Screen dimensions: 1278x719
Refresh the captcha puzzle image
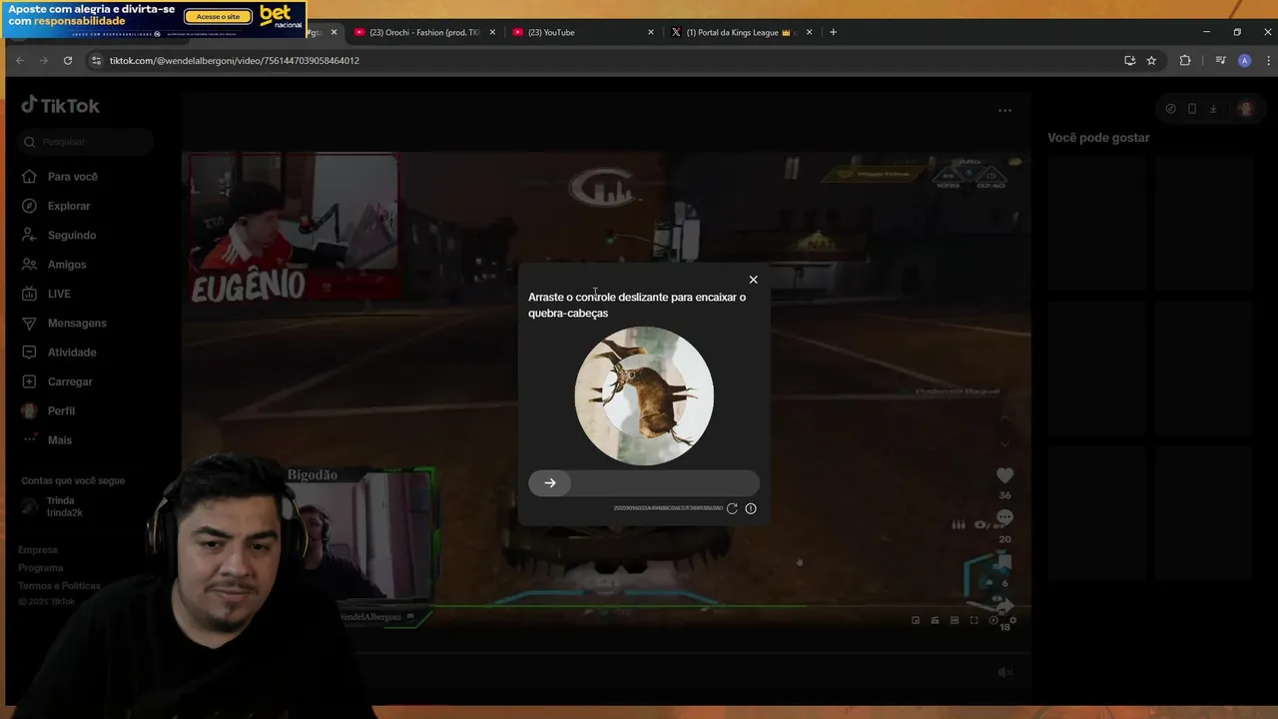[732, 508]
